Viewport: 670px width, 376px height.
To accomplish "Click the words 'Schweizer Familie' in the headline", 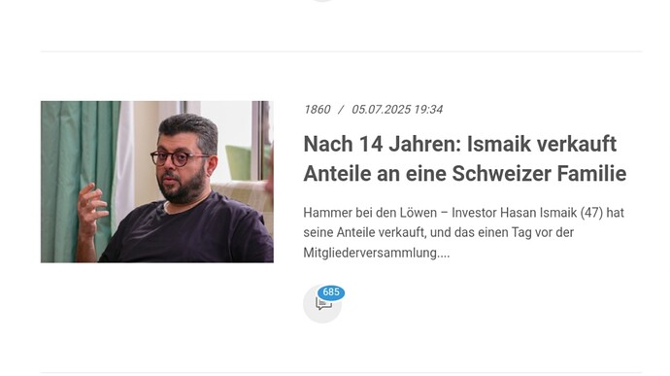I will pos(539,174).
